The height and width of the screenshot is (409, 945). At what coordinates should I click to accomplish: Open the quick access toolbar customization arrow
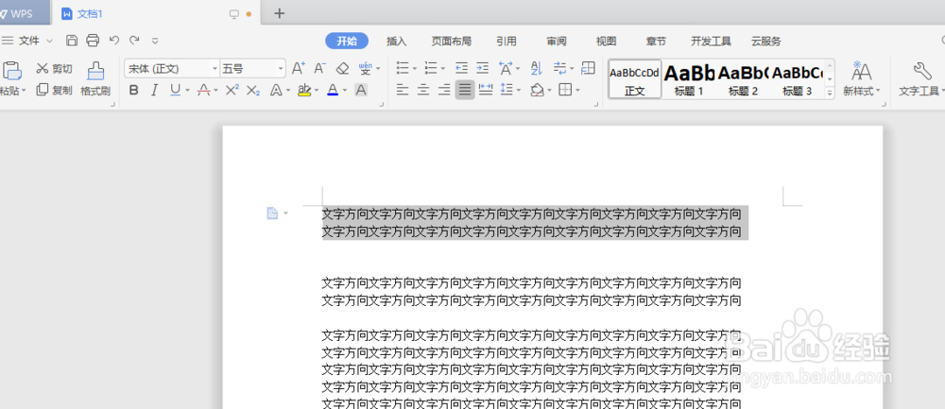tap(155, 41)
